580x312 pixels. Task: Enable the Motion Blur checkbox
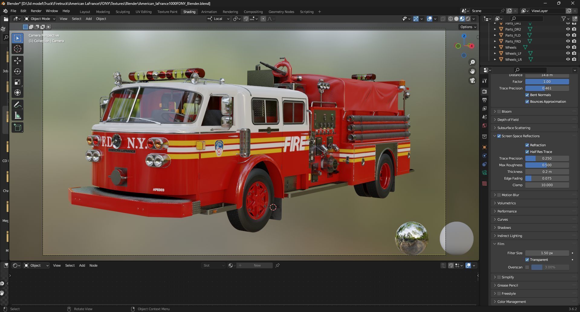499,195
